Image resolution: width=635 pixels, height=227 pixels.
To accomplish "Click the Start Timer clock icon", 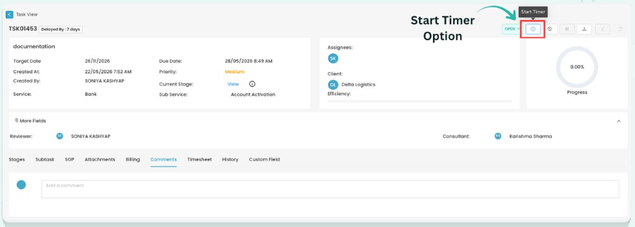I will (533, 29).
